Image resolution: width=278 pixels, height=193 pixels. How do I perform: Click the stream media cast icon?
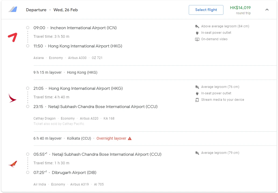tap(197, 100)
